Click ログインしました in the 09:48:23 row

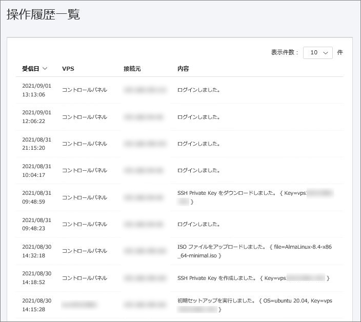pyautogui.click(x=198, y=224)
